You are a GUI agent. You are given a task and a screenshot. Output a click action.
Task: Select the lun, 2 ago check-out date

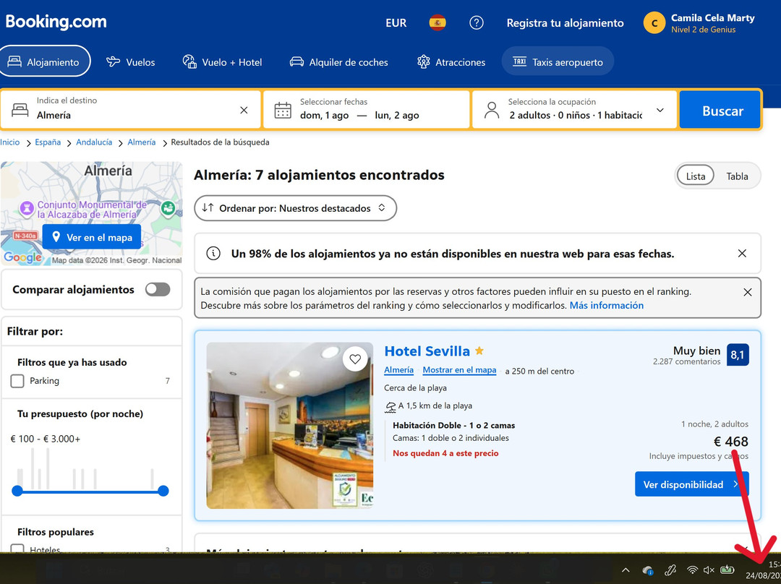tap(397, 116)
